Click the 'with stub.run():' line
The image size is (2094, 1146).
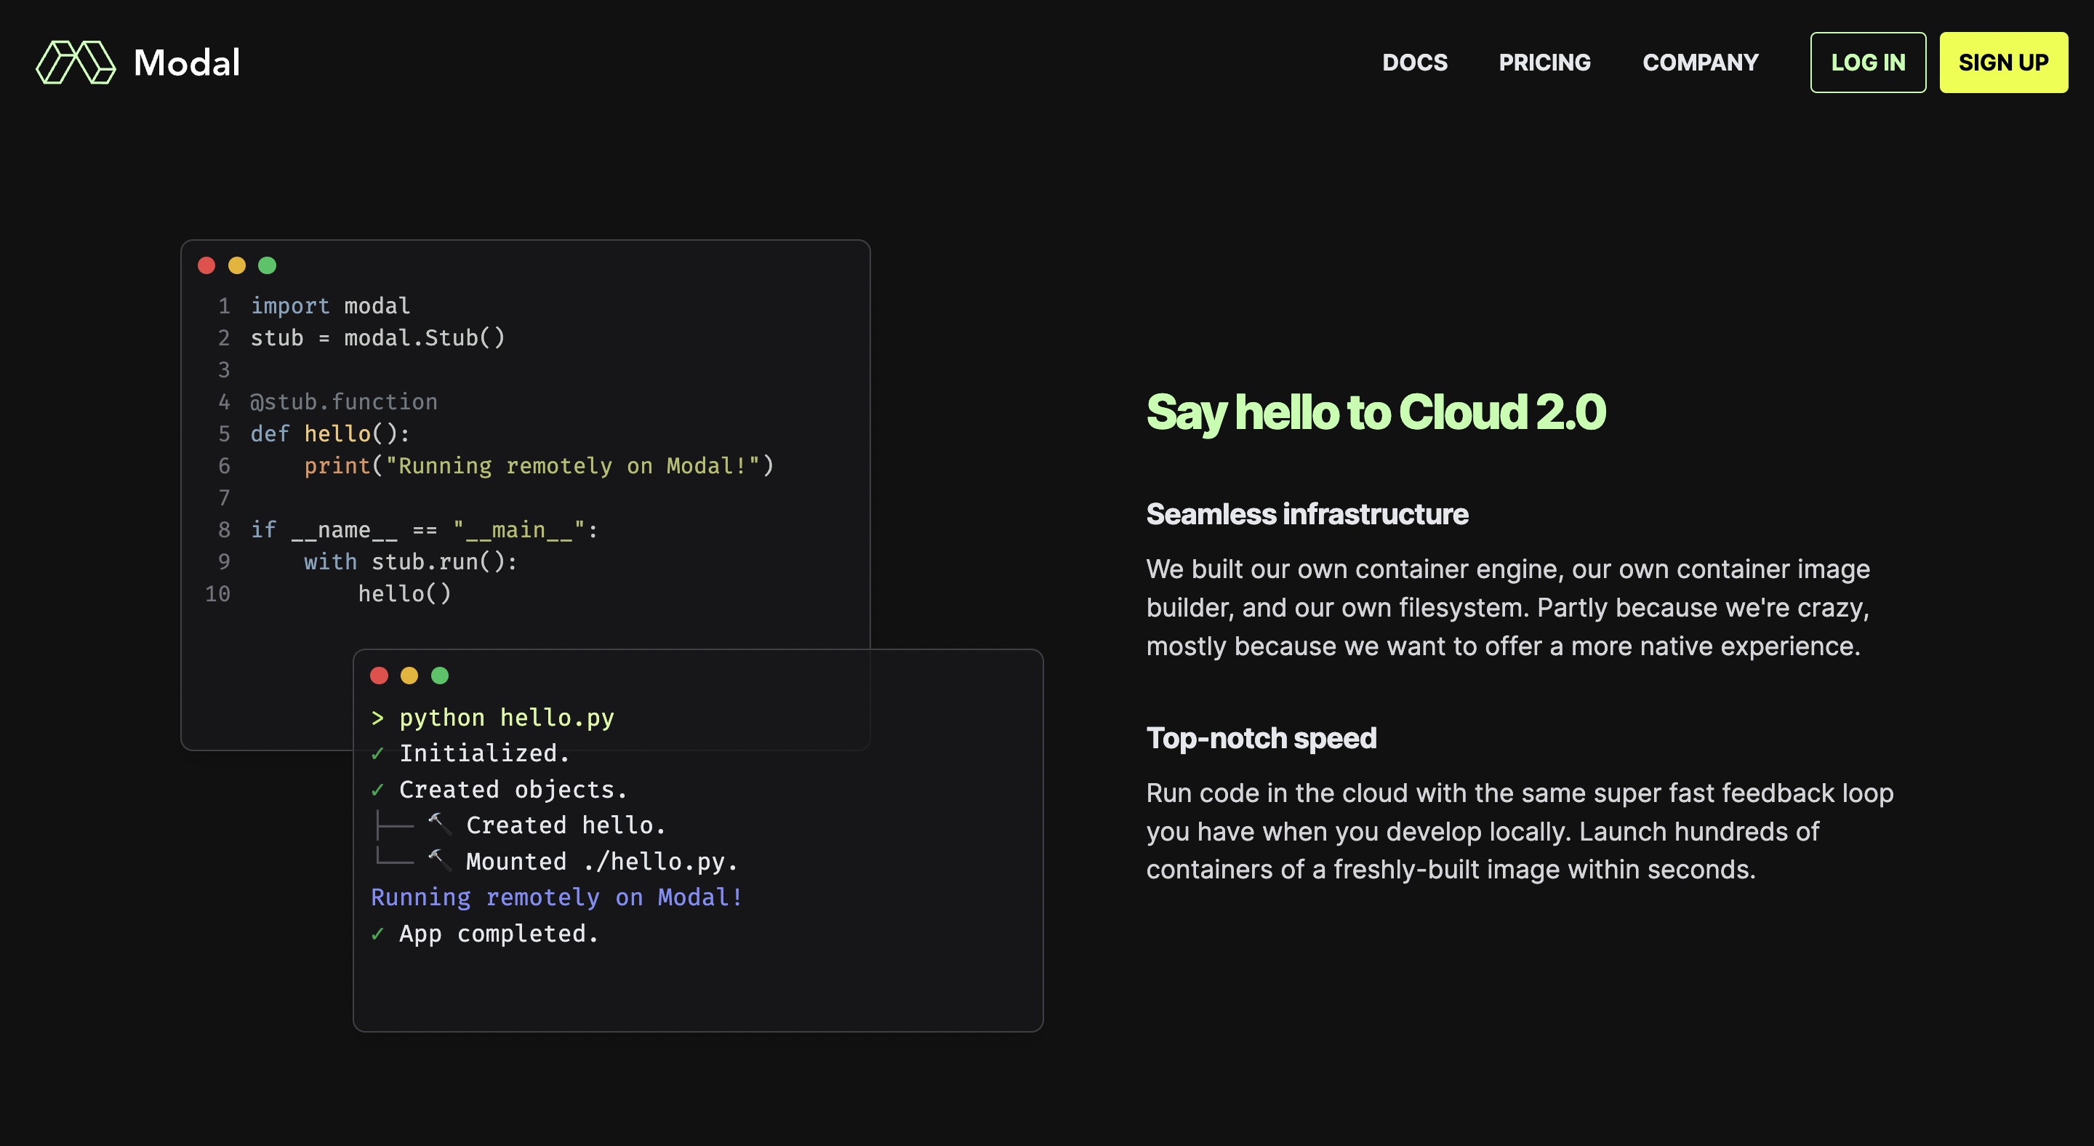point(411,561)
